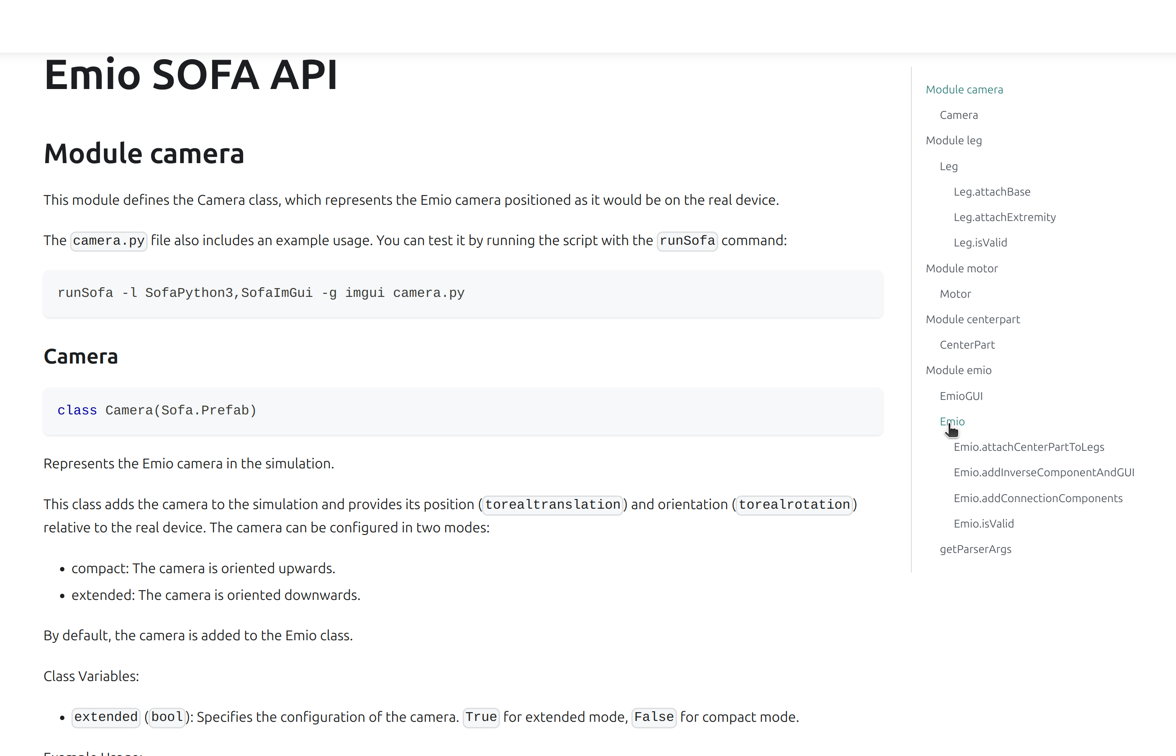
Task: Click 'By default, the camera is added' sentence
Action: click(x=198, y=636)
